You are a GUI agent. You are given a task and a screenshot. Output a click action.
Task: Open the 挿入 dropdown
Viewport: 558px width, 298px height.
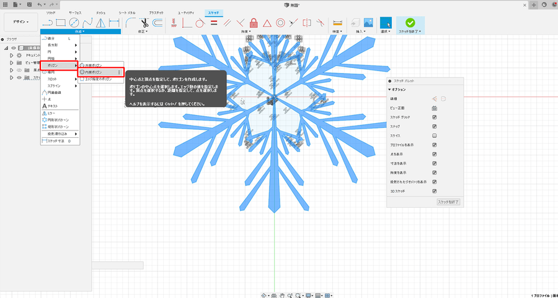point(360,32)
